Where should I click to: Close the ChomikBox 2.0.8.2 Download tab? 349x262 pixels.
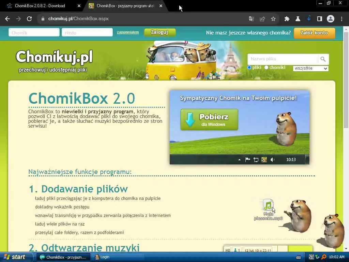(79, 6)
